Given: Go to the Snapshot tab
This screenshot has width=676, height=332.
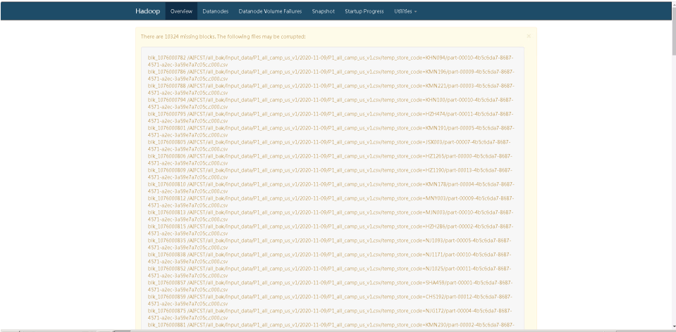Looking at the screenshot, I should pos(324,11).
